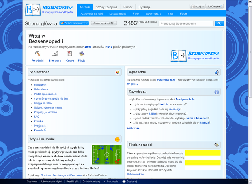
Task: Collapse the bottom toolbar with chevron
Action: point(246,182)
